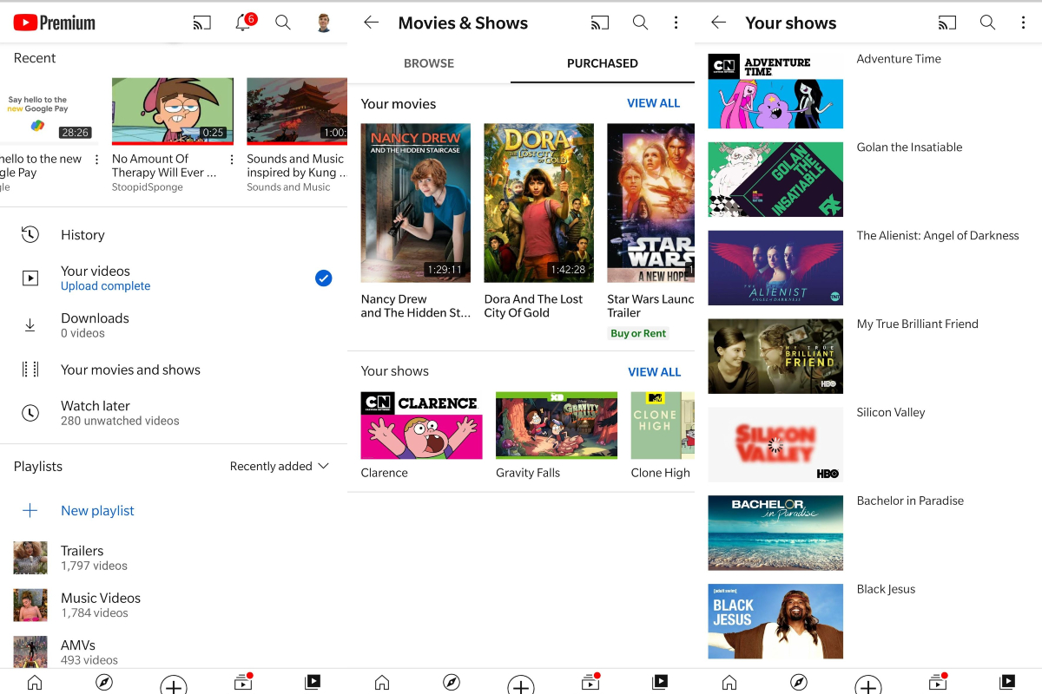1042x694 pixels.
Task: Tap Subscriptions icon in Movies & Shows bottom bar
Action: 590,683
